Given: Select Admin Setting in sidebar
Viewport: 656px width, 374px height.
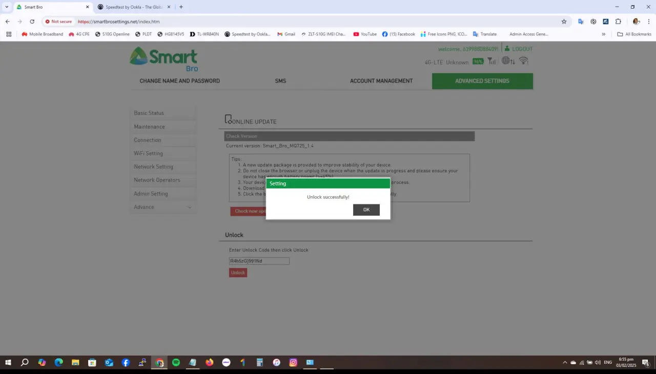Looking at the screenshot, I should [x=163, y=194].
